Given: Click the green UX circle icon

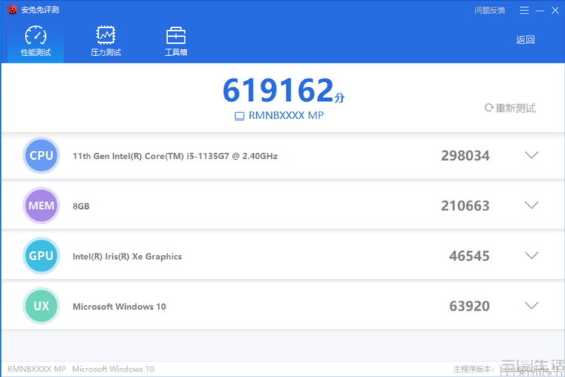Looking at the screenshot, I should [x=41, y=306].
